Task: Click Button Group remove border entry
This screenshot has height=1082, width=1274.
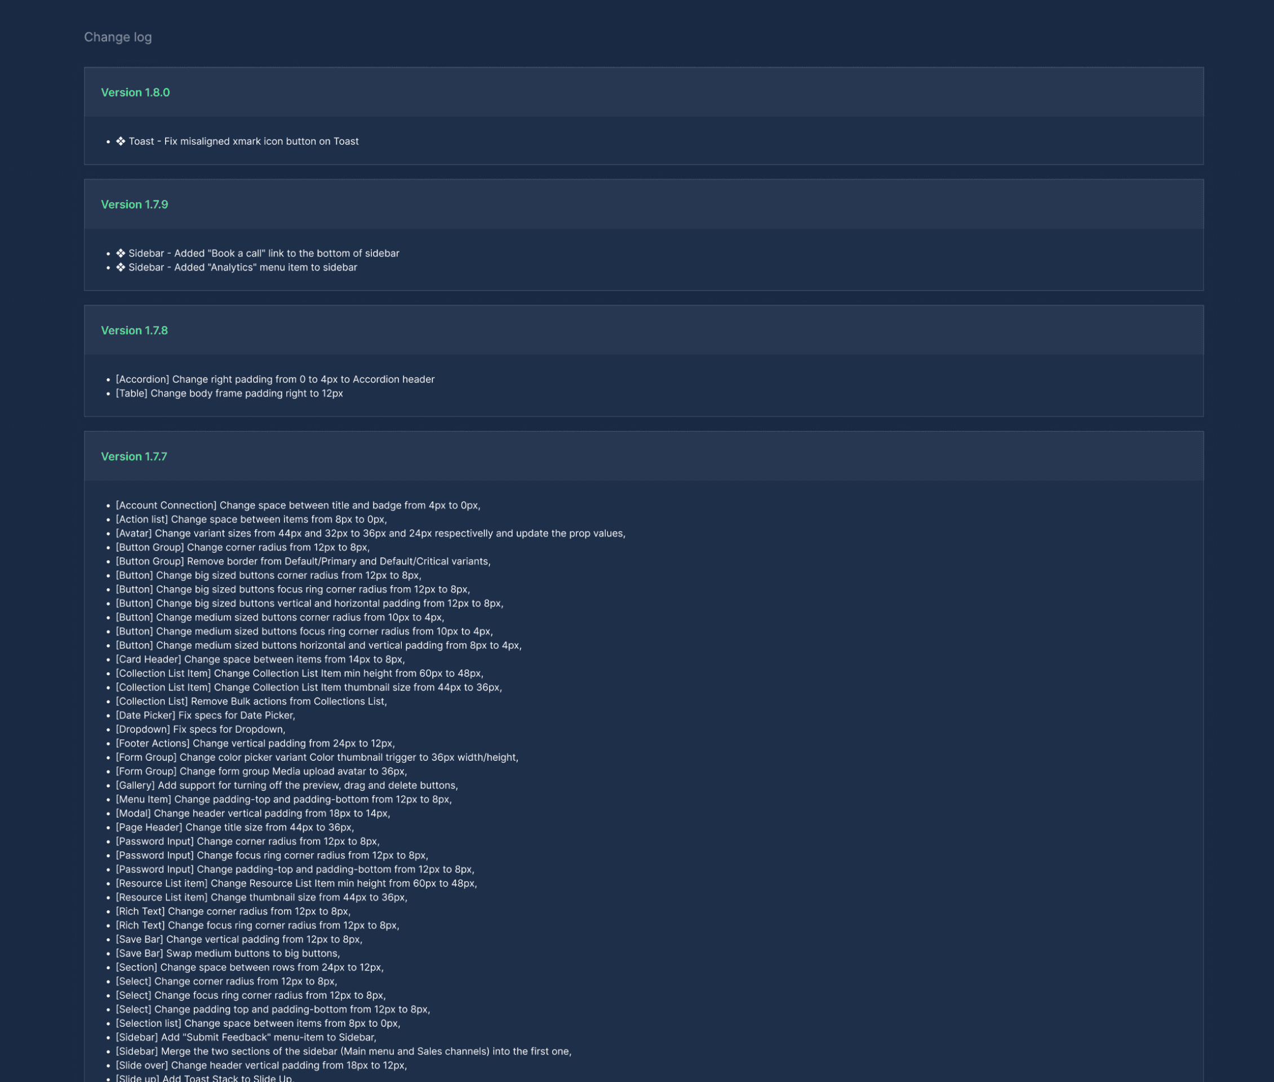Action: pyautogui.click(x=303, y=561)
